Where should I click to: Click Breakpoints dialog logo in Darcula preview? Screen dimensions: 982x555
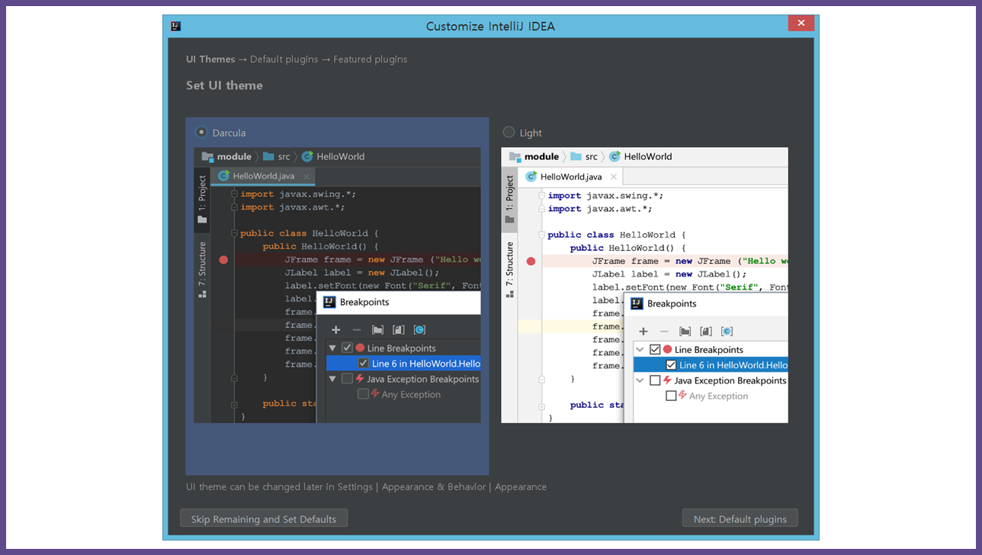click(329, 302)
